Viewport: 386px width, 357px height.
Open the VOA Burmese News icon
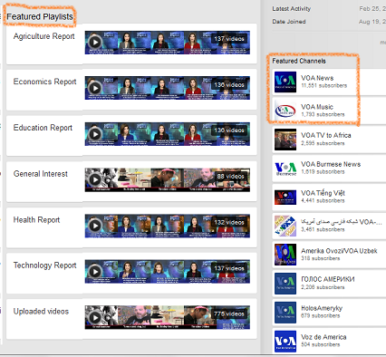pyautogui.click(x=285, y=169)
